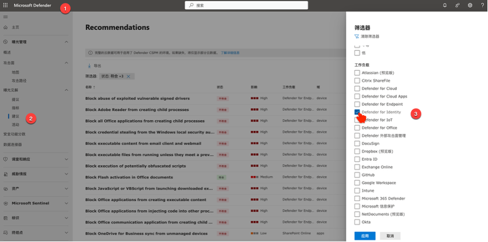Open 'Block all Office applications from creating child processes'

pyautogui.click(x=145, y=121)
